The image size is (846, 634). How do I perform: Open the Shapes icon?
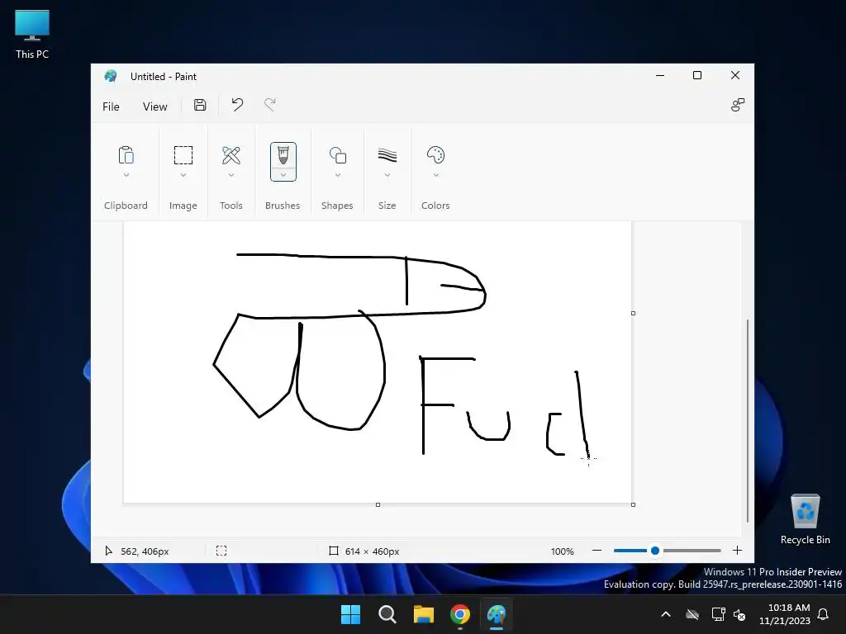tap(338, 155)
